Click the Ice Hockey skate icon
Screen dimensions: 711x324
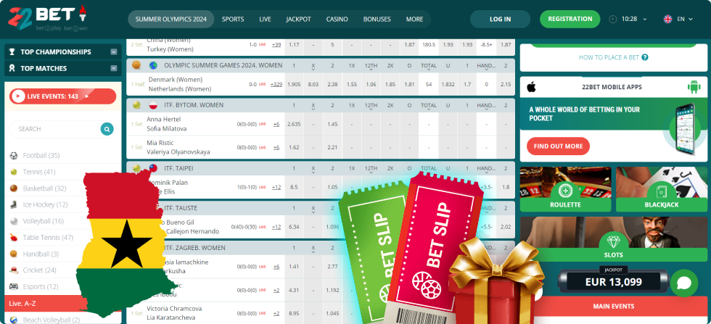pyautogui.click(x=14, y=204)
